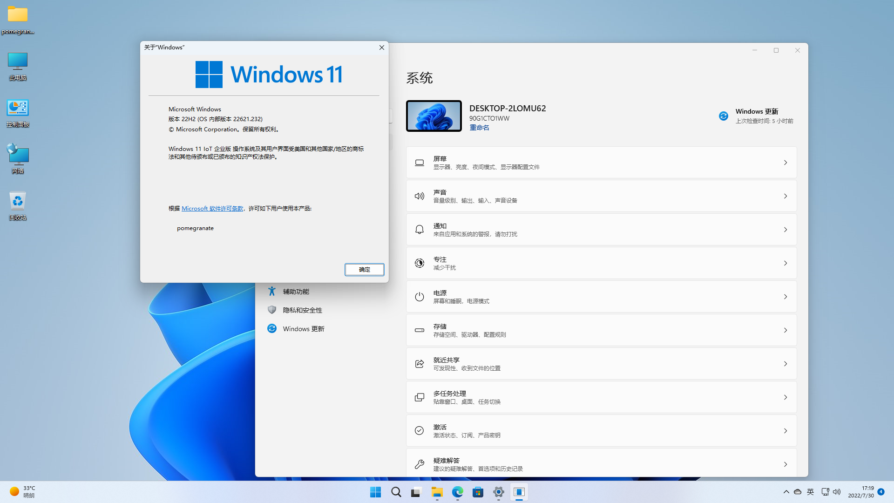Open the Microsoft 软件许可条款 link
The width and height of the screenshot is (894, 503).
coord(212,209)
